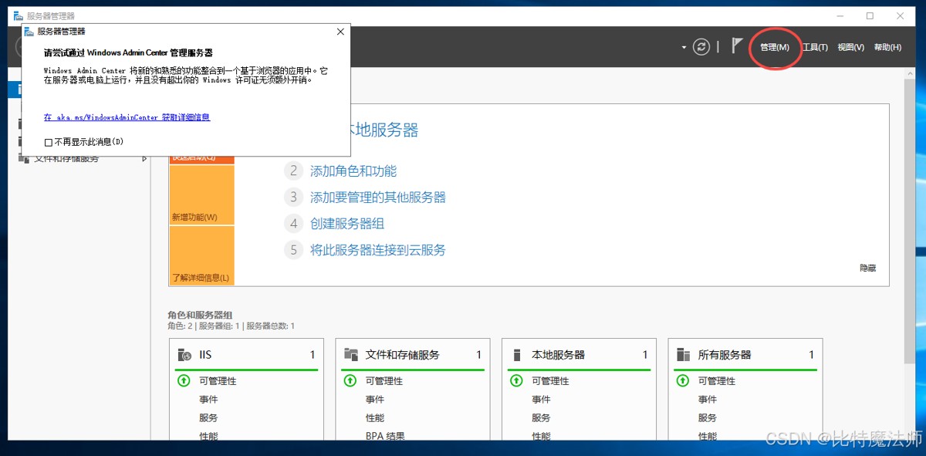Click the IIS tile icon
This screenshot has width=926, height=456.
[x=184, y=355]
